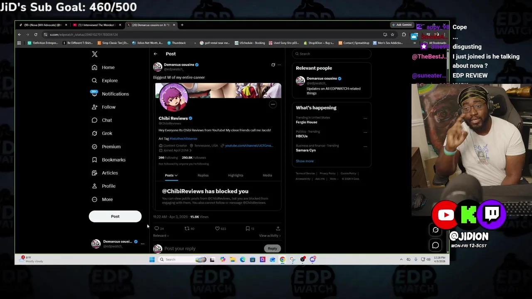Click the Demarcus cousins author avatar on post

[158, 67]
